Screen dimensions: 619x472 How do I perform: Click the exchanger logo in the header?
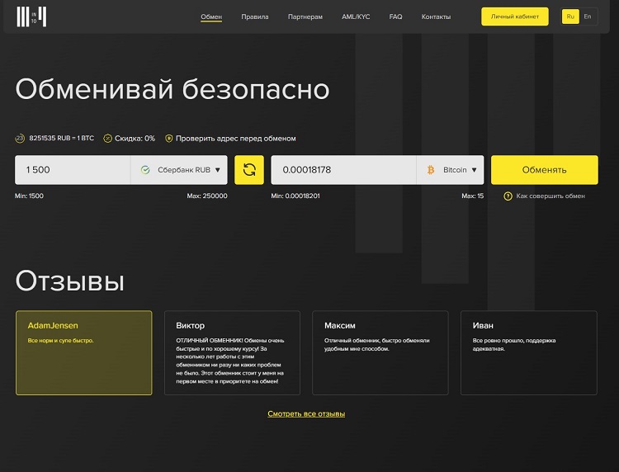tap(31, 17)
